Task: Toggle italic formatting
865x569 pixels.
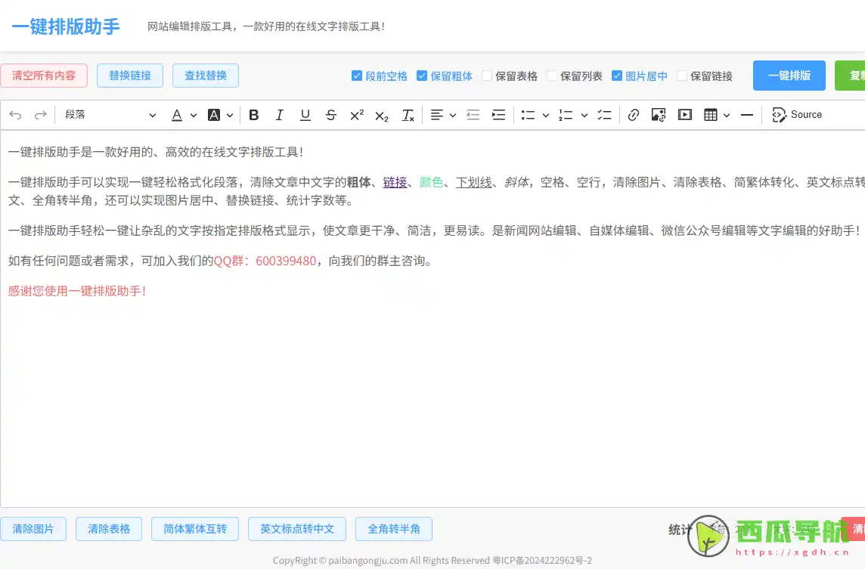Action: pyautogui.click(x=280, y=115)
